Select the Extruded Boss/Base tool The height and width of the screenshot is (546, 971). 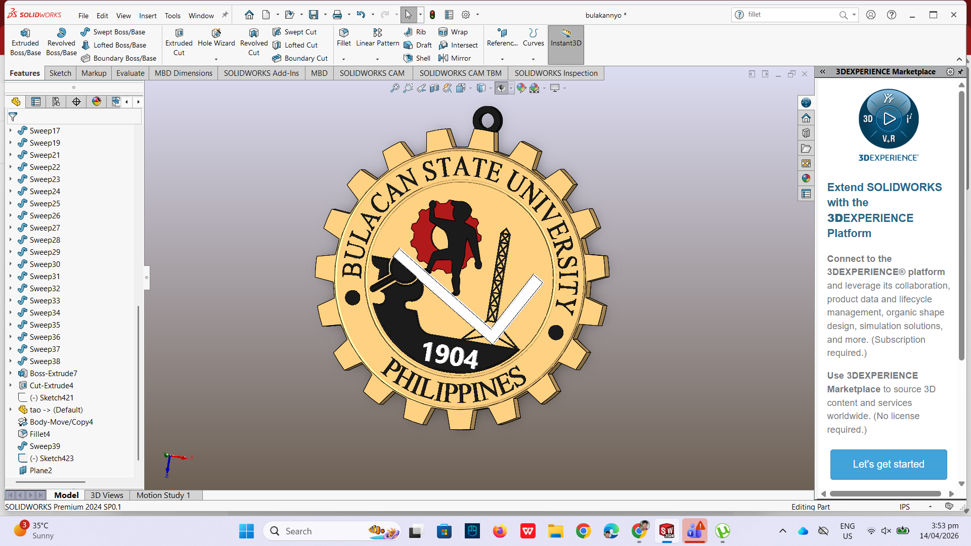pos(25,42)
